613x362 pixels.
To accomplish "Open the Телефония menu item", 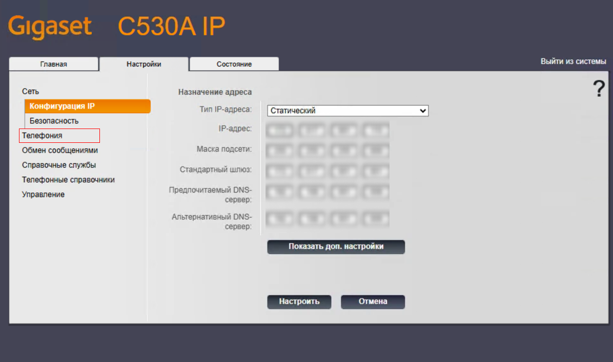I will (42, 136).
